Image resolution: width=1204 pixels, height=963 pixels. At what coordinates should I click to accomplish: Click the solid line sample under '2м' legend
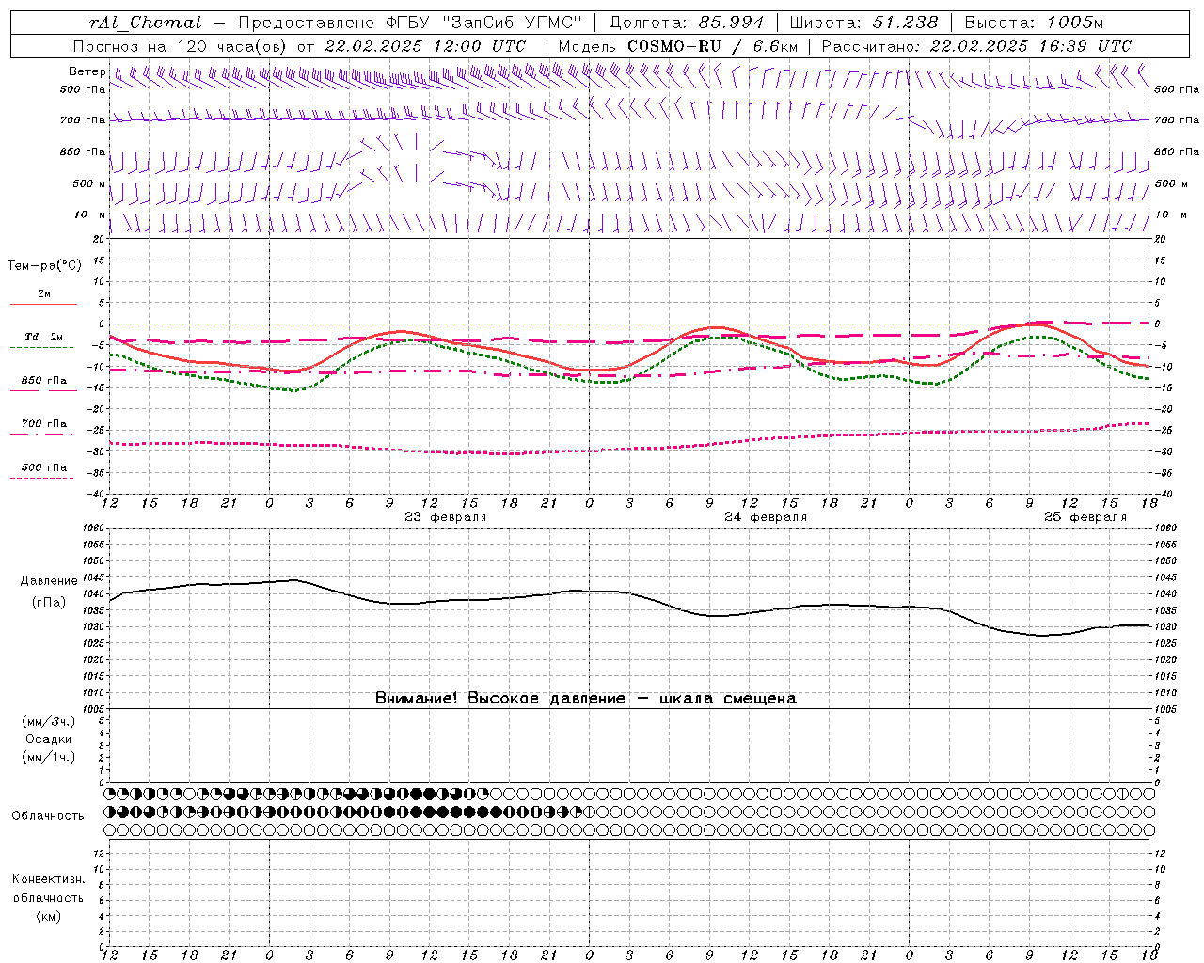point(43,304)
